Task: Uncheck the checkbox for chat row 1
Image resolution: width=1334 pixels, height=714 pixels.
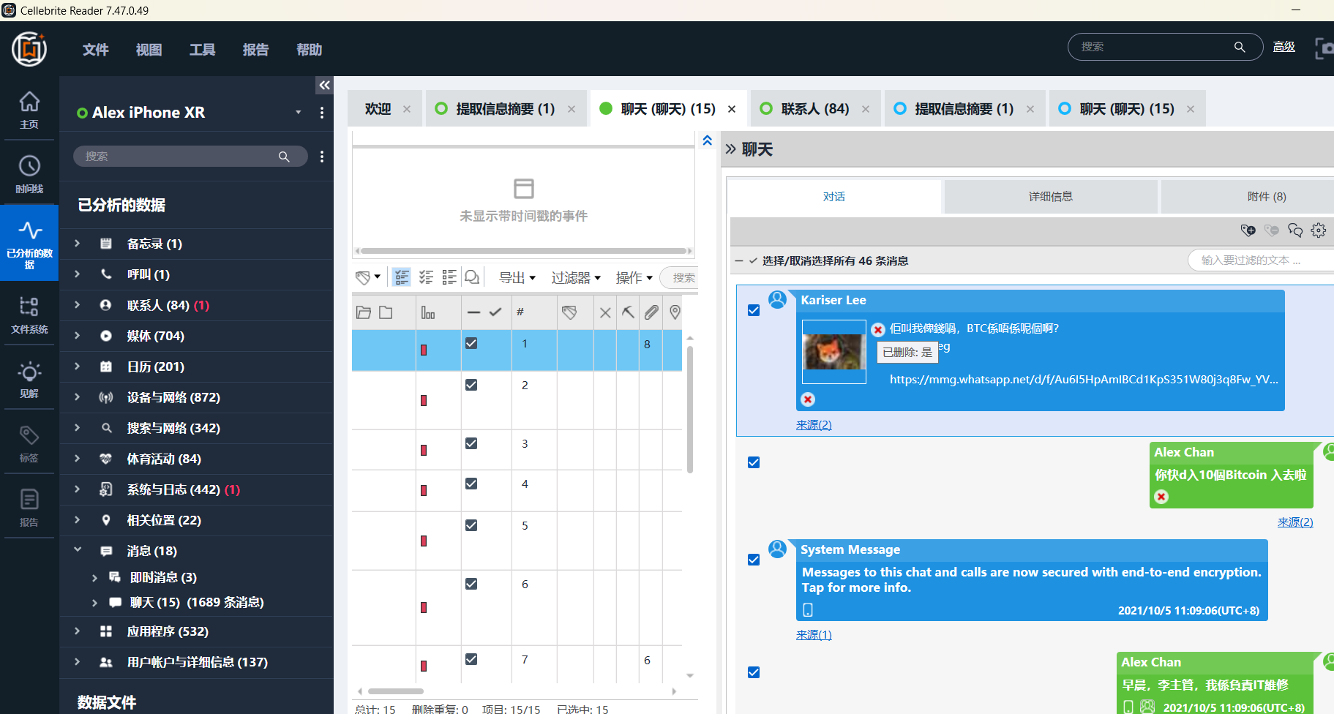Action: coord(471,343)
